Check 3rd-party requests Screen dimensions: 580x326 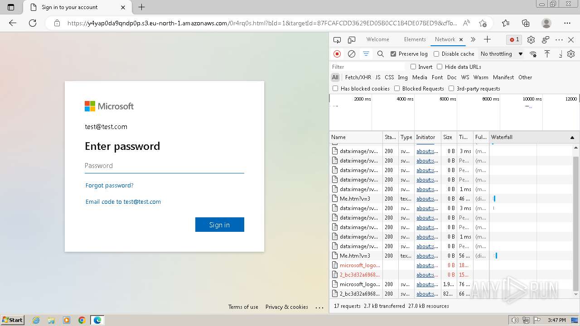point(451,88)
